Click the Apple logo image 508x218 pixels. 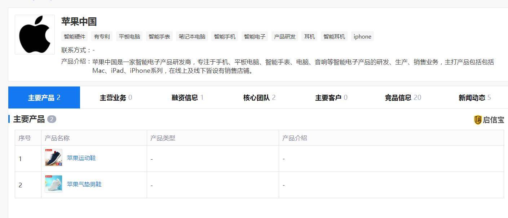(35, 35)
